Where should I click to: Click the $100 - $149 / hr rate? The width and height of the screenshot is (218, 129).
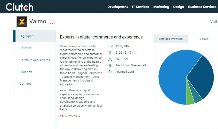(x=126, y=53)
